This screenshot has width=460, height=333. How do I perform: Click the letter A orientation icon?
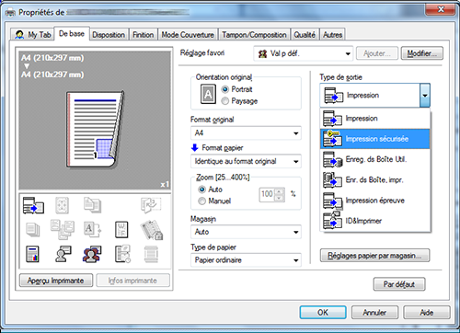(208, 94)
